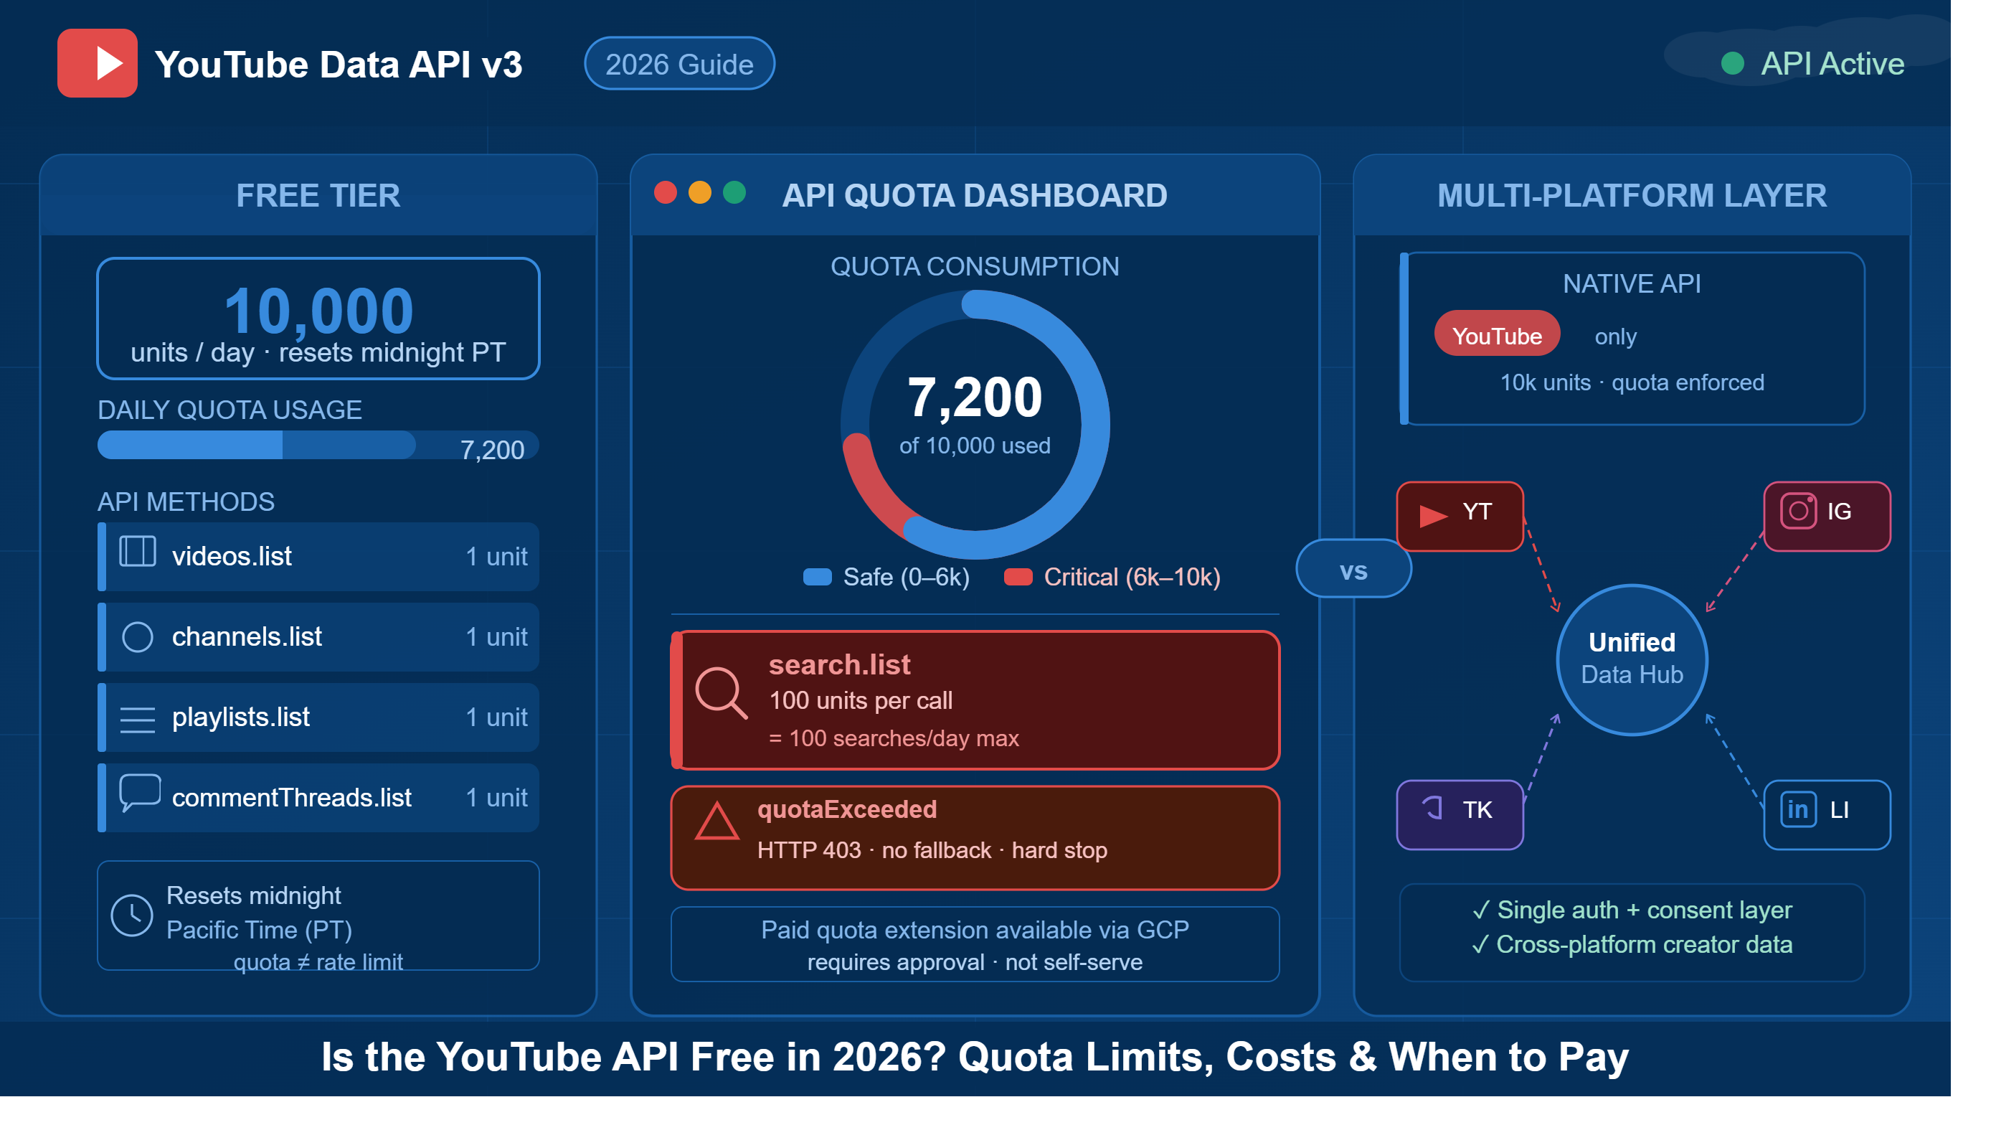Click the 'YouTube Data API v3' title
This screenshot has width=1991, height=1125.
click(x=338, y=64)
